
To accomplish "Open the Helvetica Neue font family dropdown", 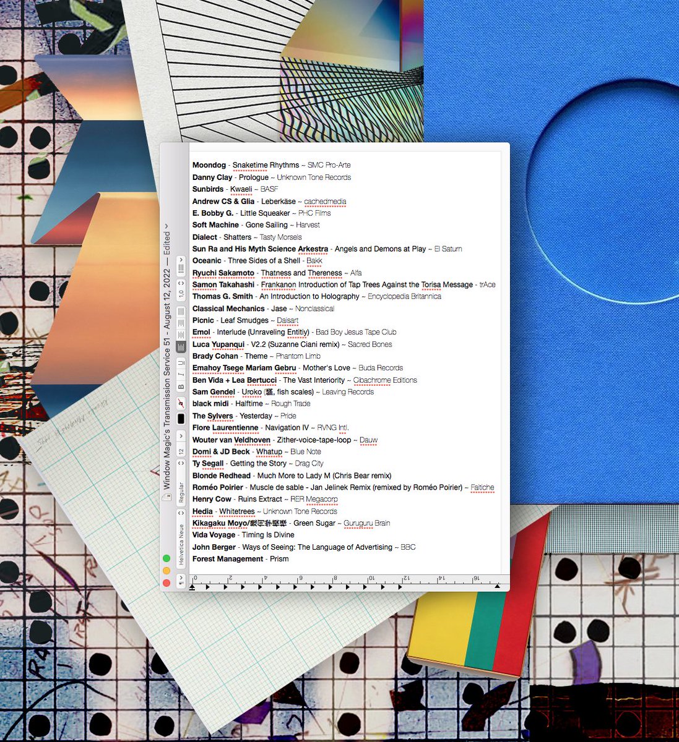I will click(181, 539).
